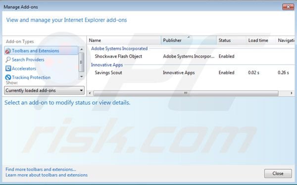Click the Innovative Apps publisher cell
Image resolution: width=297 pixels, height=185 pixels.
click(x=179, y=73)
